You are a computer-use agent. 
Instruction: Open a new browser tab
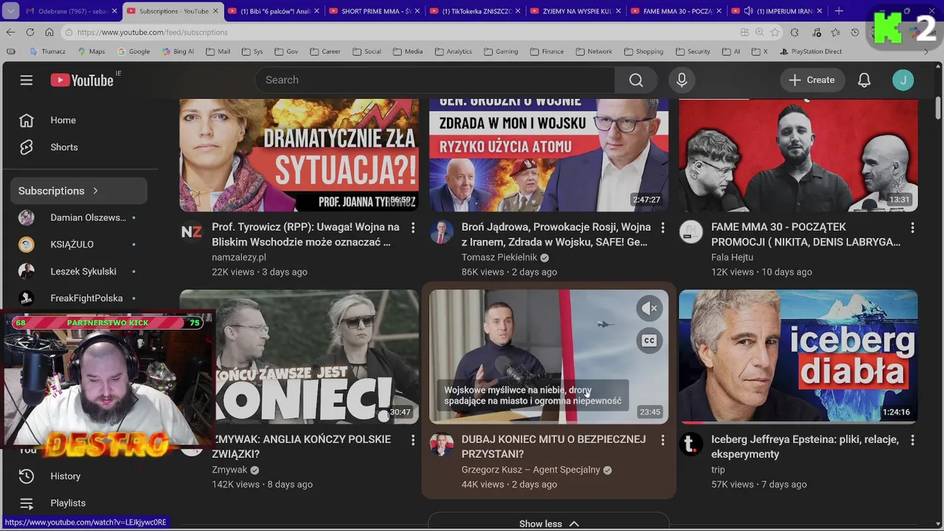tap(839, 11)
